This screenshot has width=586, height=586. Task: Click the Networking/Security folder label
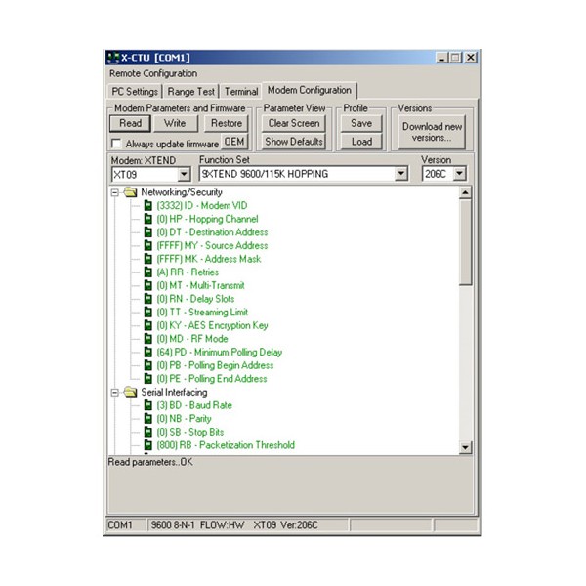pyautogui.click(x=182, y=192)
